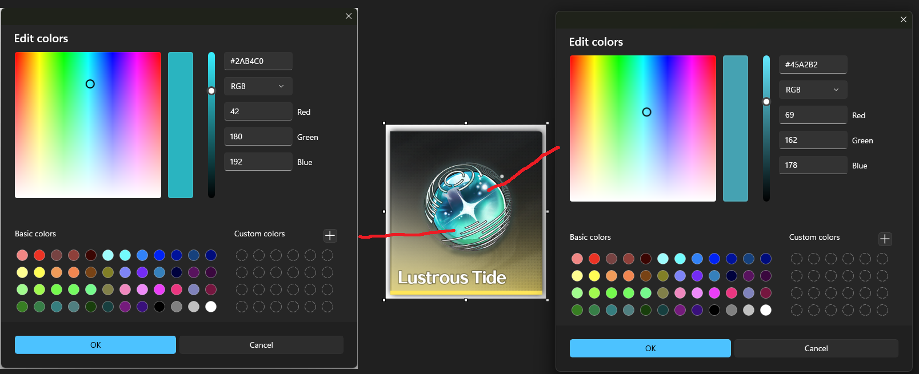The image size is (919, 374).
Task: Pick the bright red basic color in the #45A2B2 dialog
Action: 594,259
